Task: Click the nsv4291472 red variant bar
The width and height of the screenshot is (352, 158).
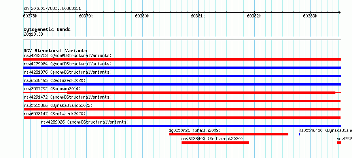Action: pyautogui.click(x=182, y=101)
